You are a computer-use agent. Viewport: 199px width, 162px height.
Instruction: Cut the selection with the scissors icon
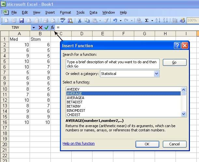click(x=79, y=21)
